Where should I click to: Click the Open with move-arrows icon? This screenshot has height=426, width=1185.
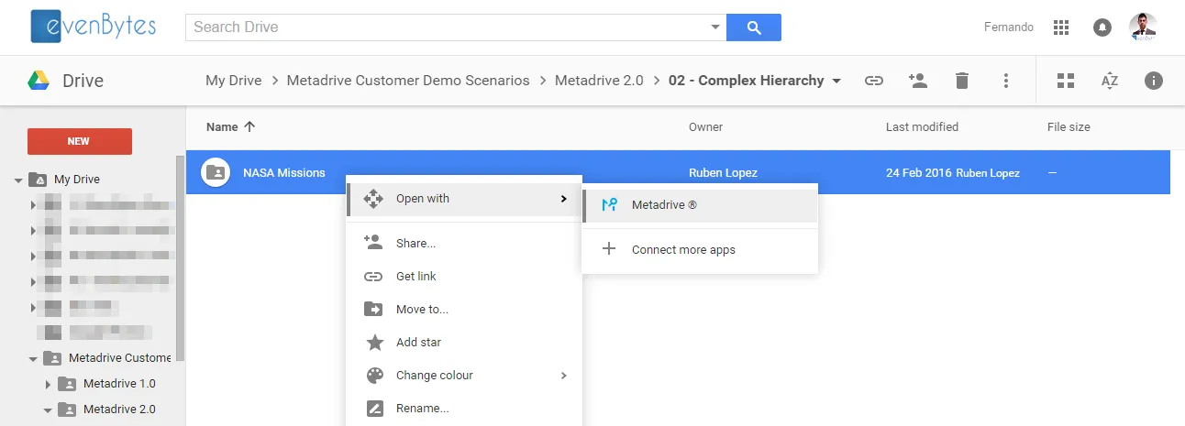pyautogui.click(x=373, y=198)
